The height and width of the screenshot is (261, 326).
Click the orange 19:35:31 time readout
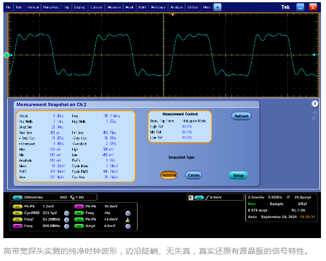[x=308, y=217]
